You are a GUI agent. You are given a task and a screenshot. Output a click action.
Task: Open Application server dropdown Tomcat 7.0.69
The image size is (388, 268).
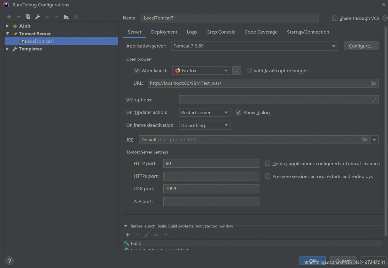point(254,46)
